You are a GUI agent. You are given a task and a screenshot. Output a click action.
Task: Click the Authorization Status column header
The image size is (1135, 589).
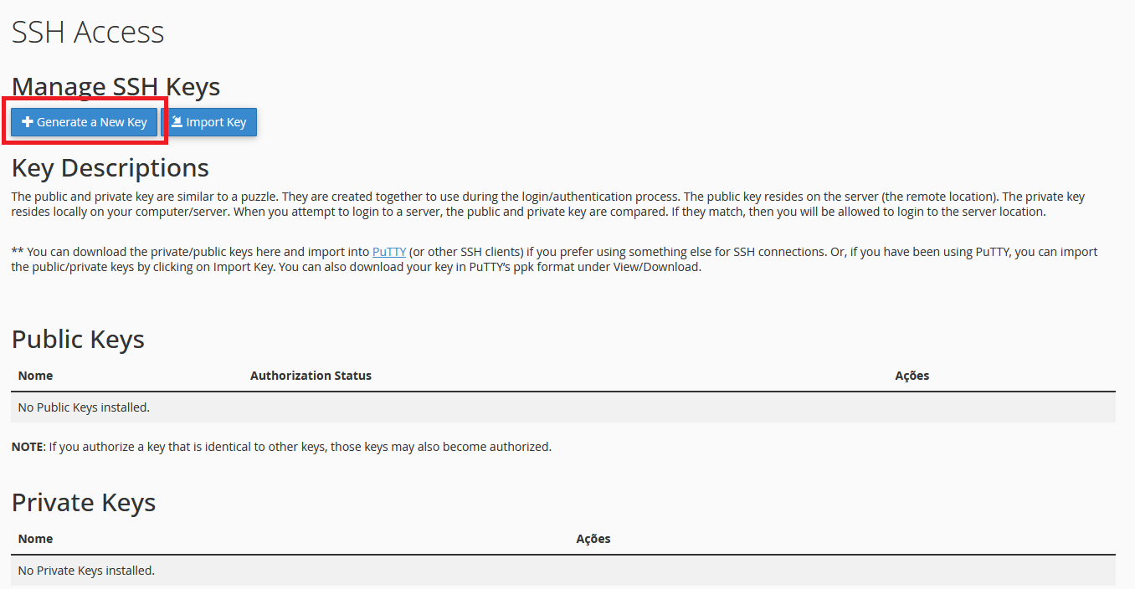(x=311, y=376)
